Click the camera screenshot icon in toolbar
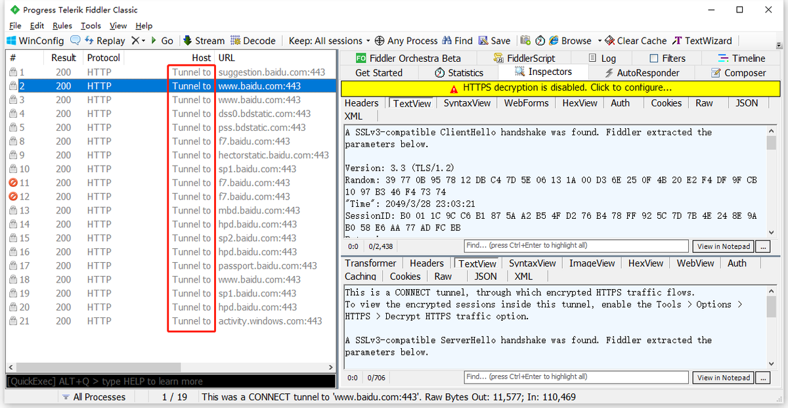788x408 pixels. (525, 41)
